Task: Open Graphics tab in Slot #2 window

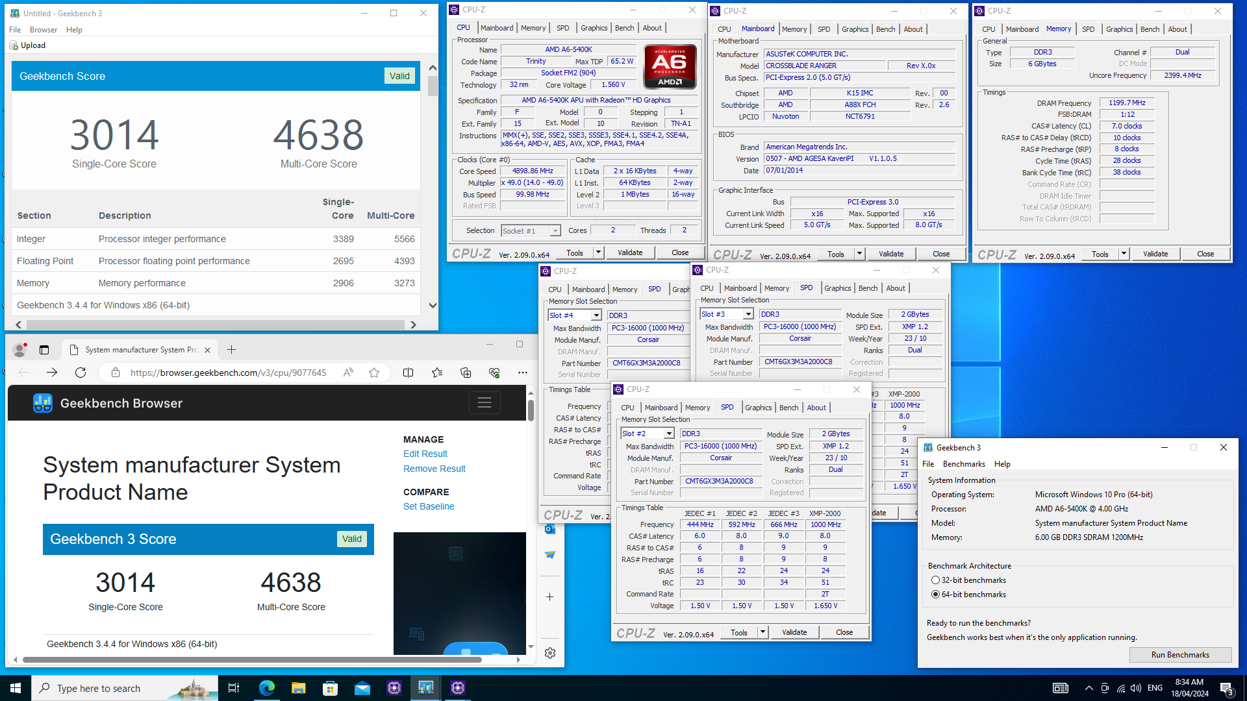Action: point(759,408)
